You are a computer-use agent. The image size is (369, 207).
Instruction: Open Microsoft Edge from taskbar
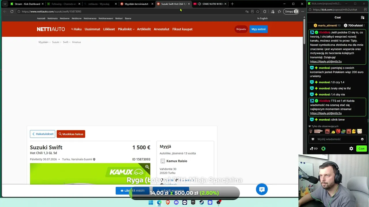pos(159,202)
